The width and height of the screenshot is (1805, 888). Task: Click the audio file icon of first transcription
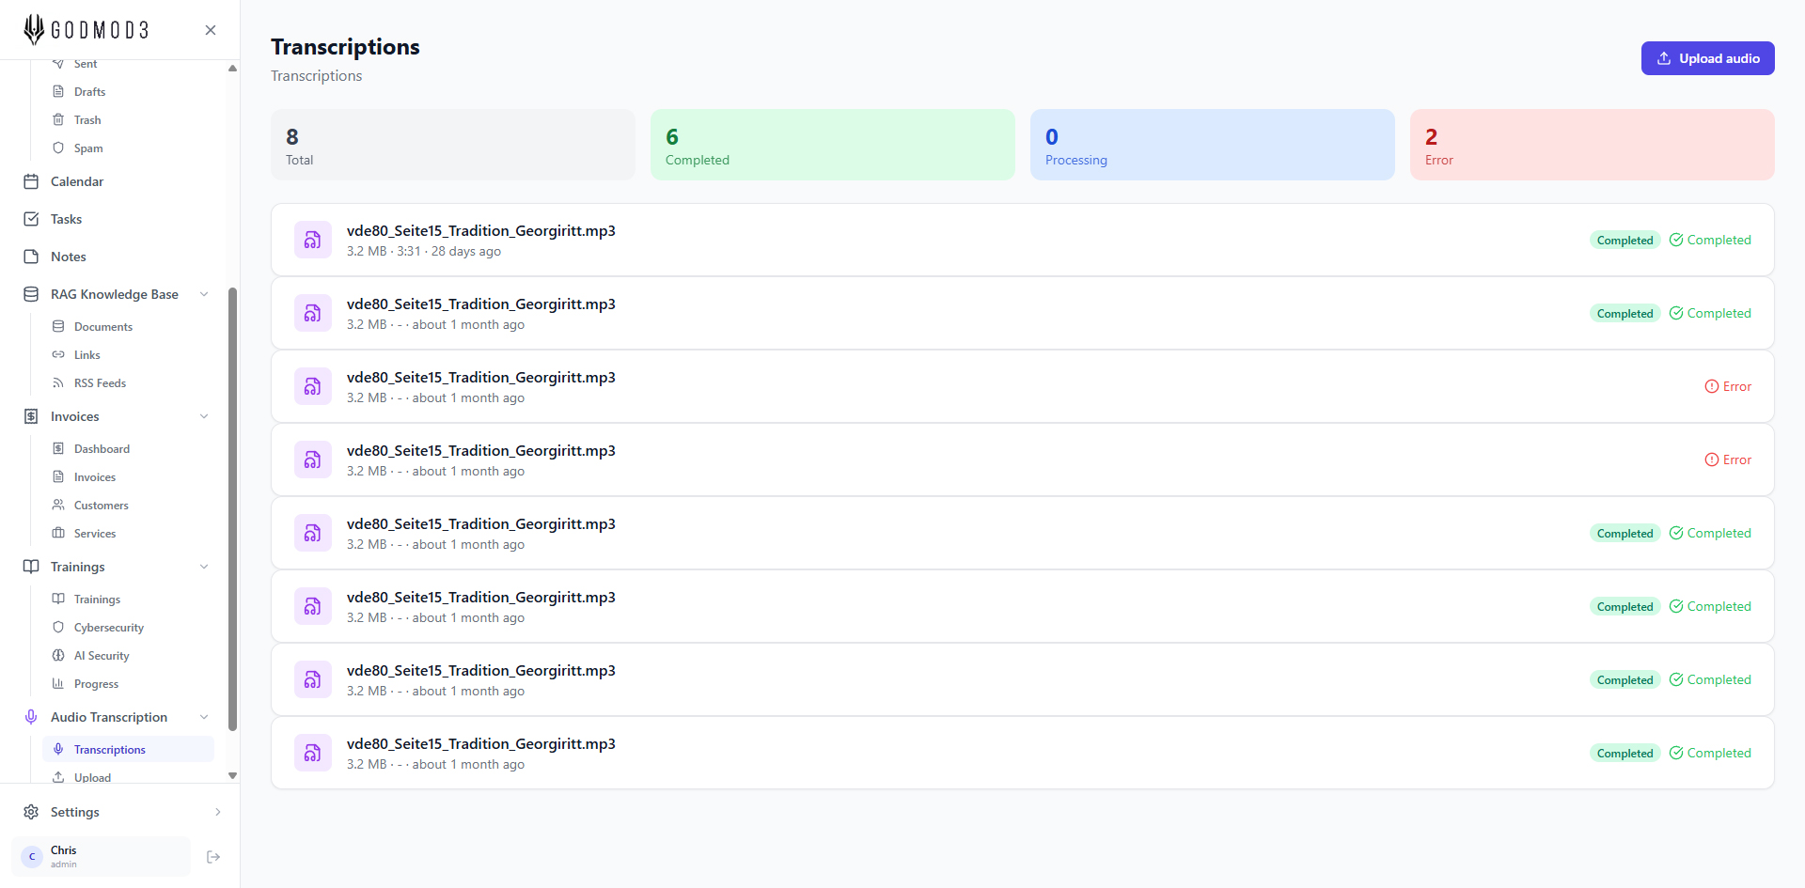pos(312,241)
